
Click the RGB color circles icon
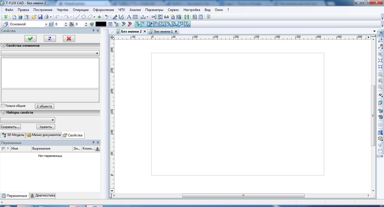pyautogui.click(x=92, y=24)
